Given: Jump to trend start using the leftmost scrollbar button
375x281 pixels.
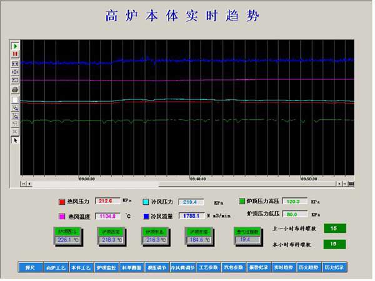Looking at the screenshot, I should click(24, 184).
